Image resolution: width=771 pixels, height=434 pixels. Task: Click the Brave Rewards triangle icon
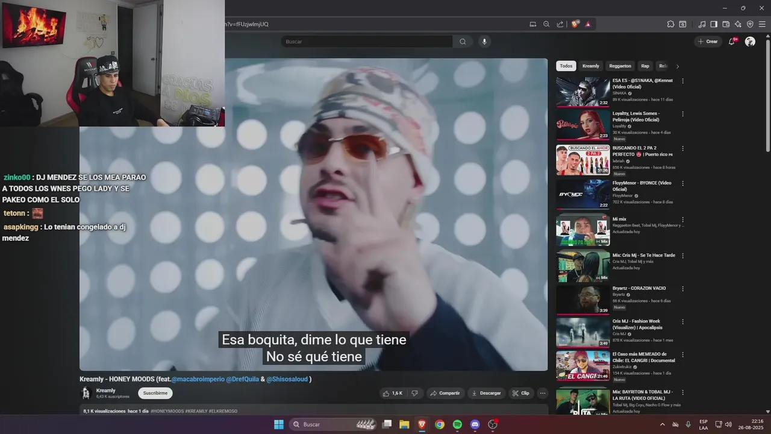point(588,24)
